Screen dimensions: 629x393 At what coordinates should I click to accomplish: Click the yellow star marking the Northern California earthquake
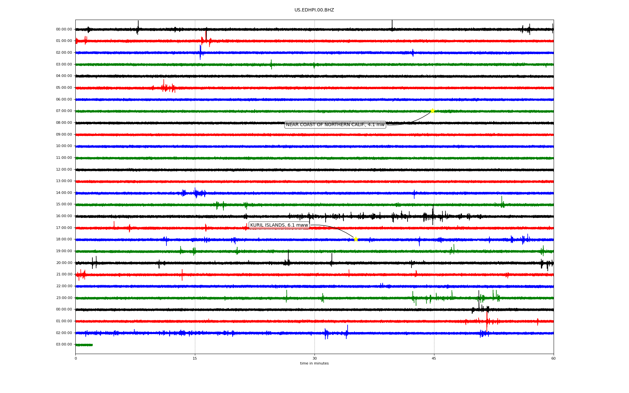tap(432, 111)
